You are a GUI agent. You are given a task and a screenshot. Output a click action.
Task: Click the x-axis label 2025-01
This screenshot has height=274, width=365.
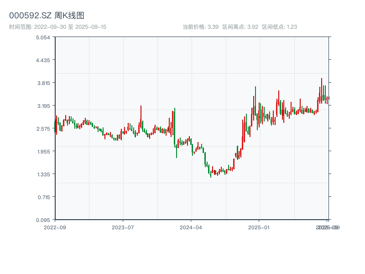(x=259, y=227)
